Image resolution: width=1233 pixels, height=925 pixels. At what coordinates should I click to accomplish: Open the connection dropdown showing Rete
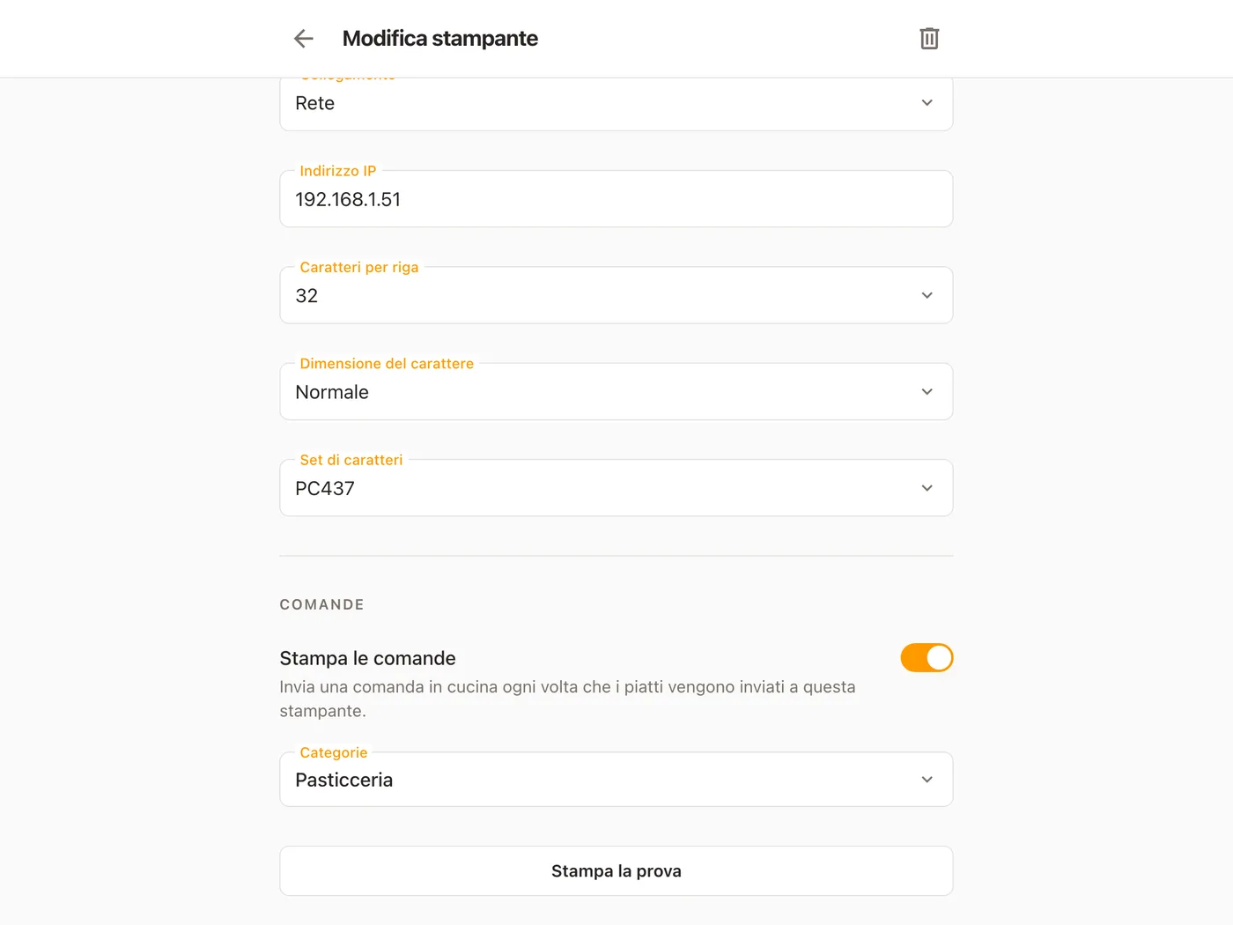tap(616, 104)
